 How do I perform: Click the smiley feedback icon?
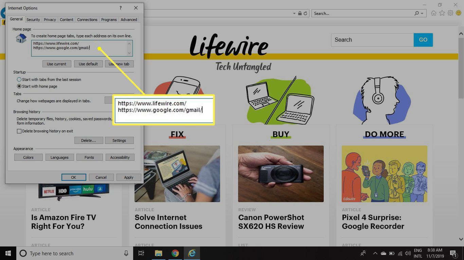coord(459,13)
